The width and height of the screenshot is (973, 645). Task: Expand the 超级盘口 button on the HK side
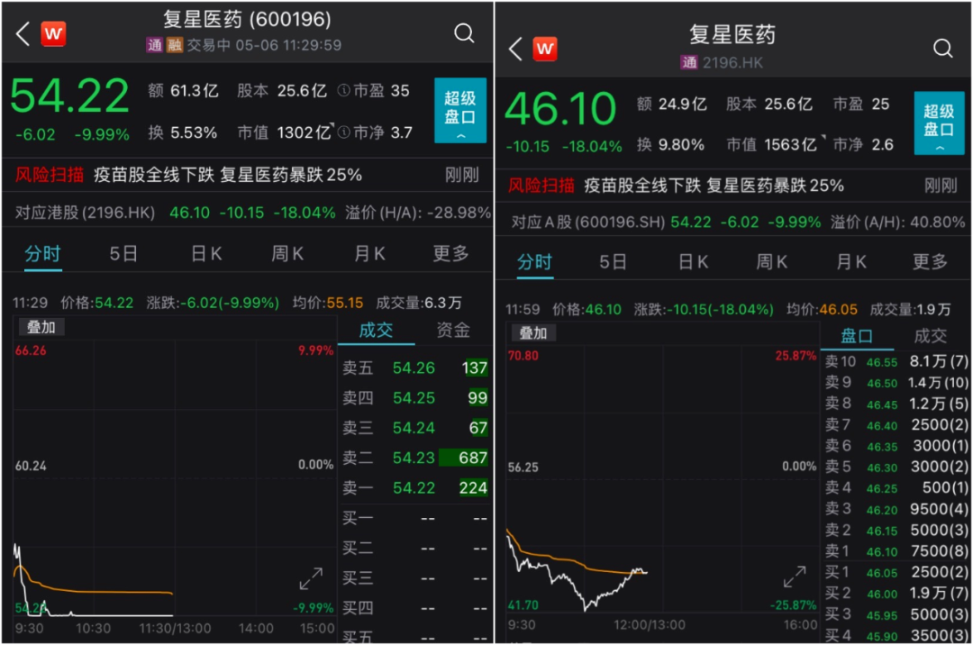(x=939, y=117)
